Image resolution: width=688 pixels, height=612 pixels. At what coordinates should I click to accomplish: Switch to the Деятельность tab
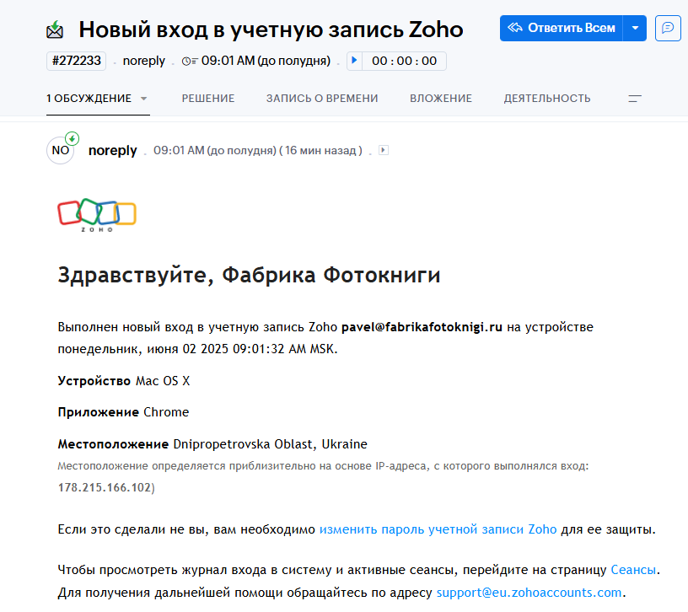(x=547, y=99)
